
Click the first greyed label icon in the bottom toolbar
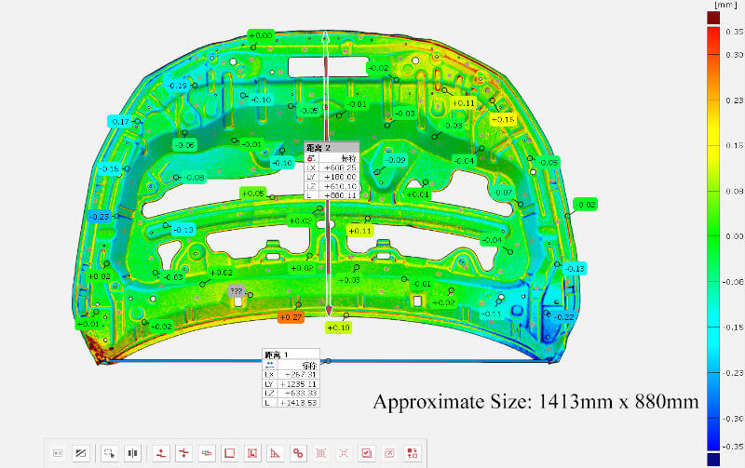(58, 453)
